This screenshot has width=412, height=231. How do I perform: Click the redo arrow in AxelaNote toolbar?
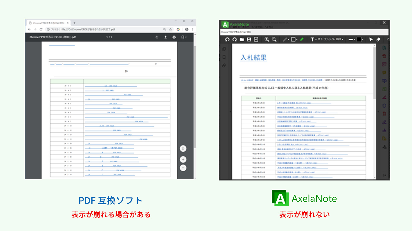[x=234, y=39]
